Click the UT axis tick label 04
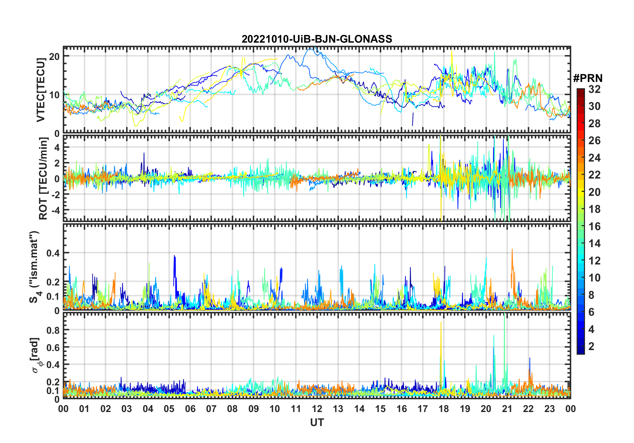 [x=148, y=409]
